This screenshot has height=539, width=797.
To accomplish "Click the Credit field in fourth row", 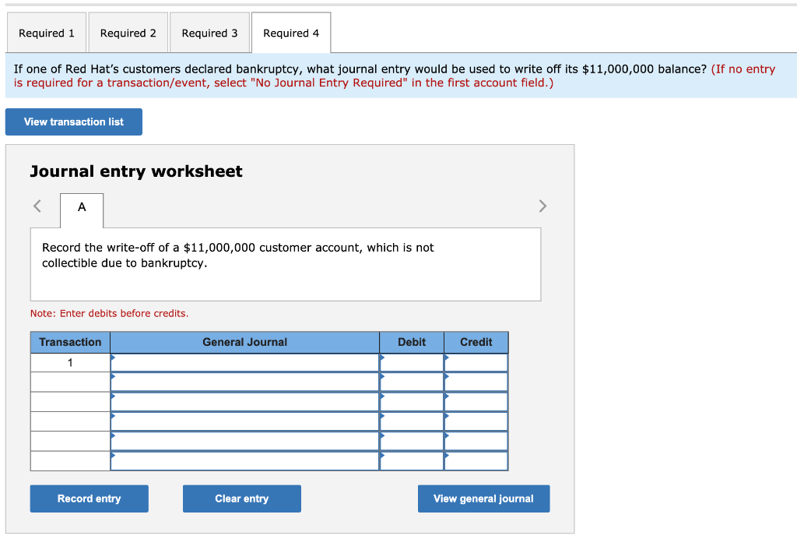I will (x=476, y=421).
